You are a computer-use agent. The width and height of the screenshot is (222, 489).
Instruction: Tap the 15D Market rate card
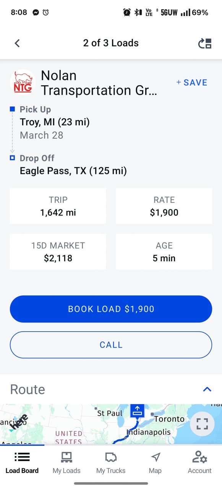(58, 252)
